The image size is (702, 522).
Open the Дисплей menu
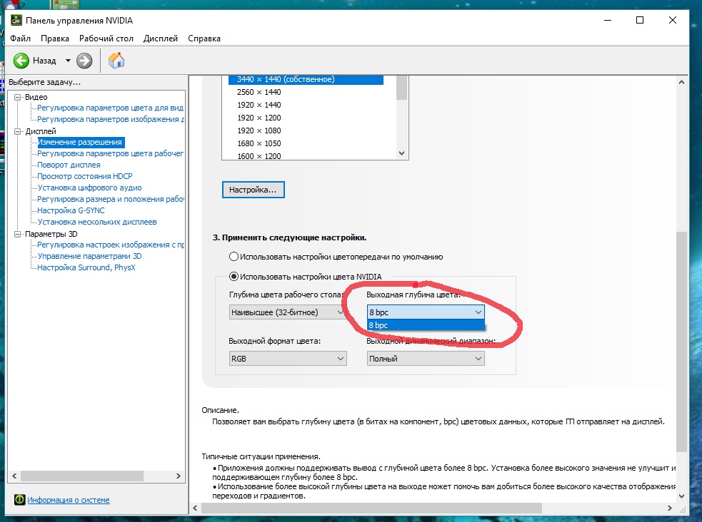tap(160, 39)
